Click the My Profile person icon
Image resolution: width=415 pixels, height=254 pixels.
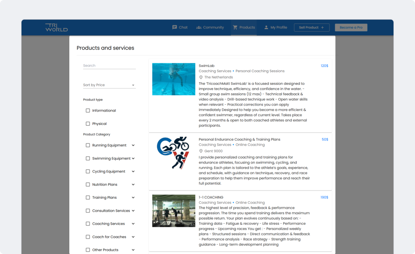click(266, 28)
